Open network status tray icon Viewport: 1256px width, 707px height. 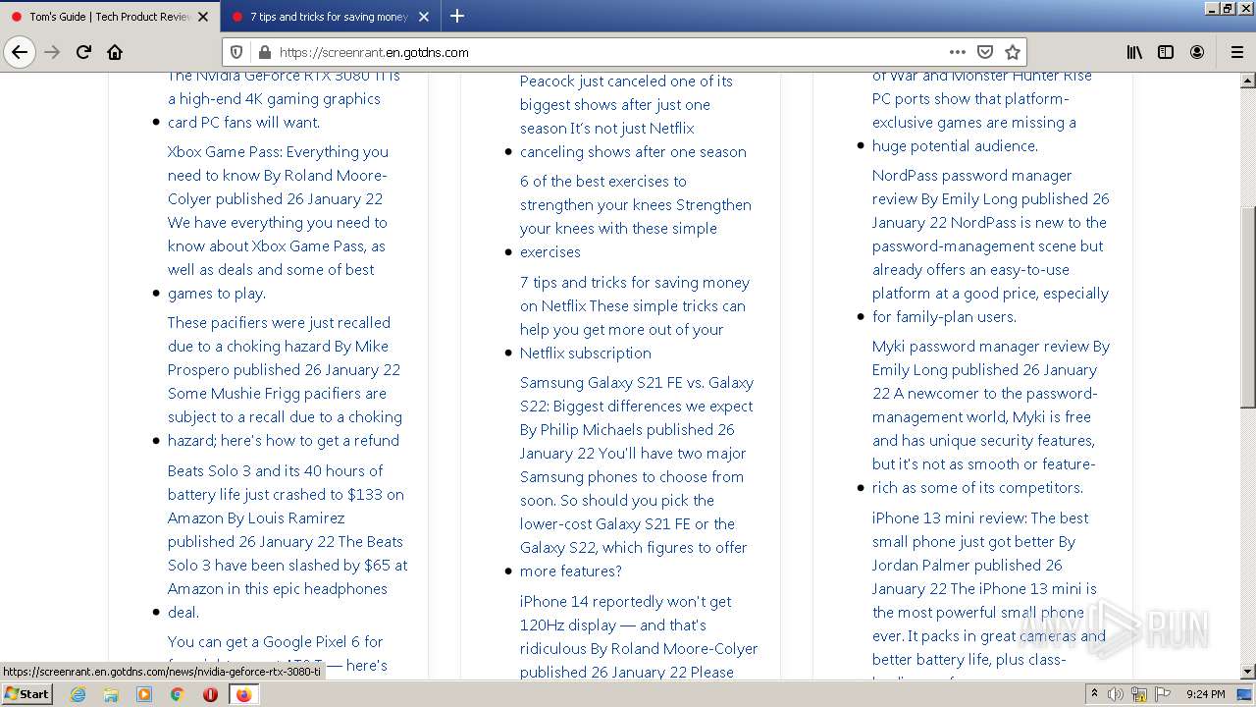click(1138, 694)
